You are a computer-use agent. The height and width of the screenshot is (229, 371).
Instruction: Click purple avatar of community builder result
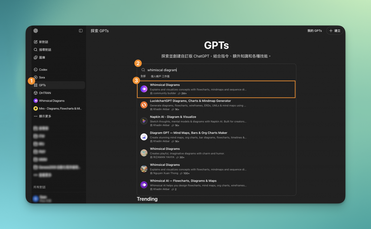pyautogui.click(x=144, y=89)
